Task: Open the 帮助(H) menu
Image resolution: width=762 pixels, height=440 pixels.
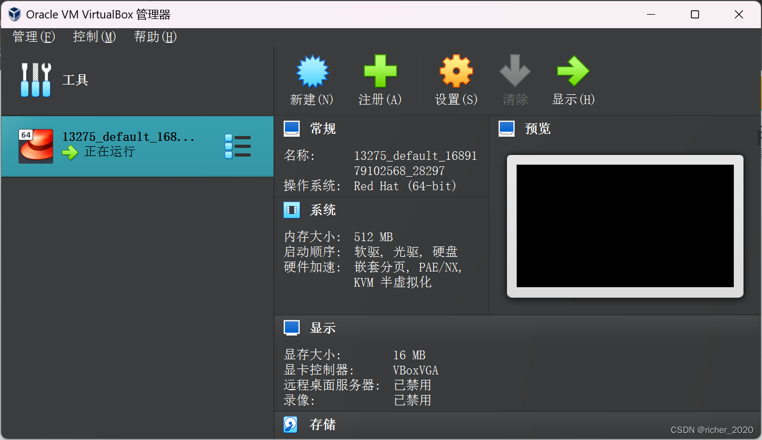Action: point(155,37)
